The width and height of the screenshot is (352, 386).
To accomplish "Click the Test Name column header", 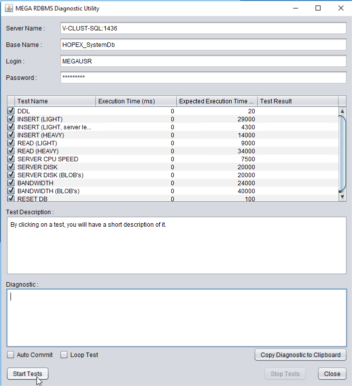I will [x=55, y=101].
